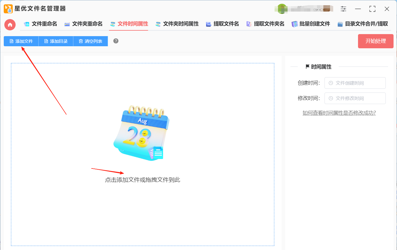The image size is (397, 250).
Task: Click clock icon in 修改时间 field
Action: (x=331, y=98)
